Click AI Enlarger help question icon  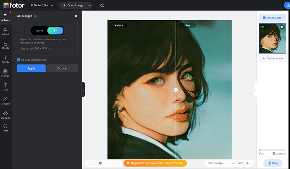pos(35,16)
